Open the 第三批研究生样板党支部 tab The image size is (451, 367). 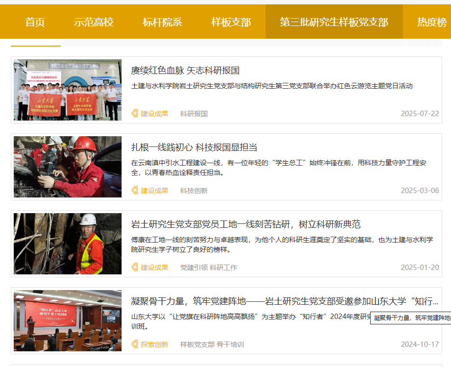pyautogui.click(x=334, y=22)
